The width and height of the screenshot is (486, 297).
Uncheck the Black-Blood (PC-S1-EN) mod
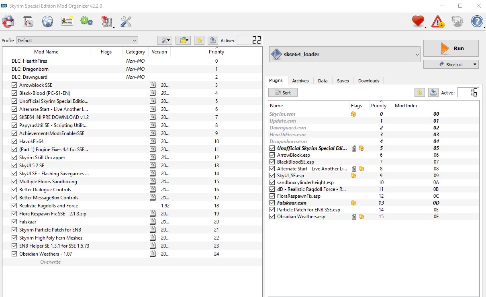pyautogui.click(x=14, y=93)
